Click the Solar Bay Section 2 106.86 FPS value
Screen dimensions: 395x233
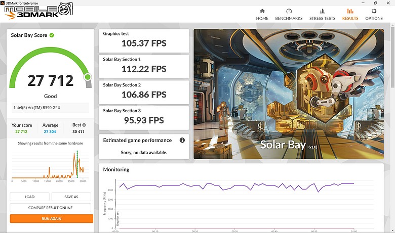tap(144, 95)
